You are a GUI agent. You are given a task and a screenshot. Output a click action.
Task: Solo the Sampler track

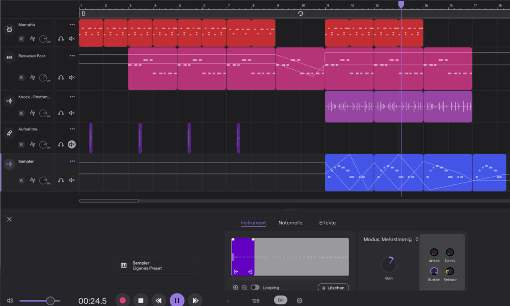[x=61, y=180]
